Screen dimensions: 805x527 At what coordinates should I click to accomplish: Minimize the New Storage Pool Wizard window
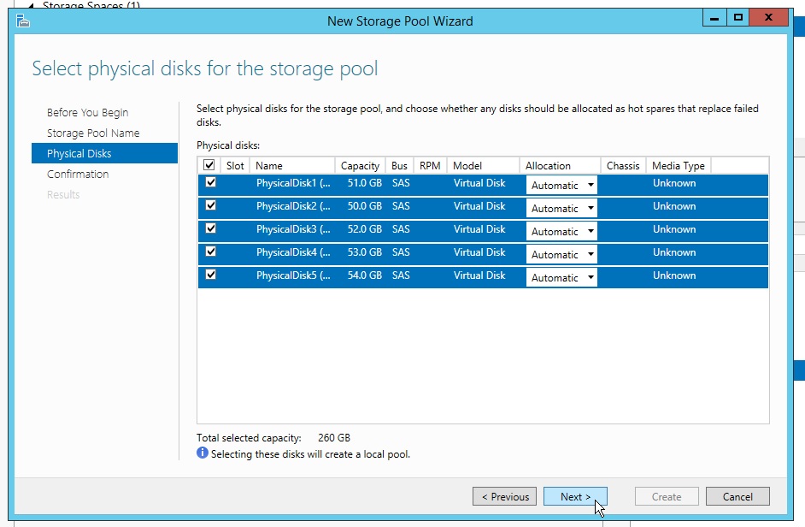pyautogui.click(x=714, y=17)
